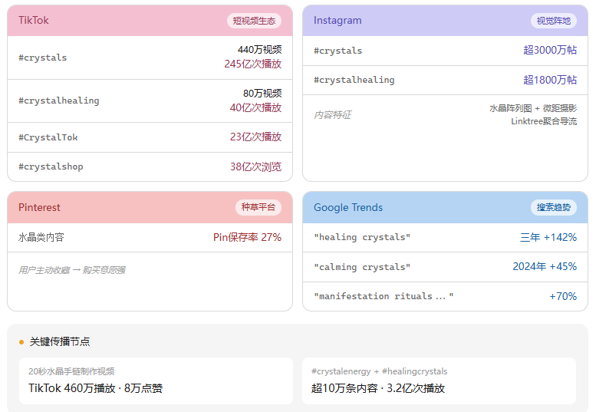The width and height of the screenshot is (596, 412).
Task: Select the "manifestation rituals…" search term
Action: (x=384, y=296)
